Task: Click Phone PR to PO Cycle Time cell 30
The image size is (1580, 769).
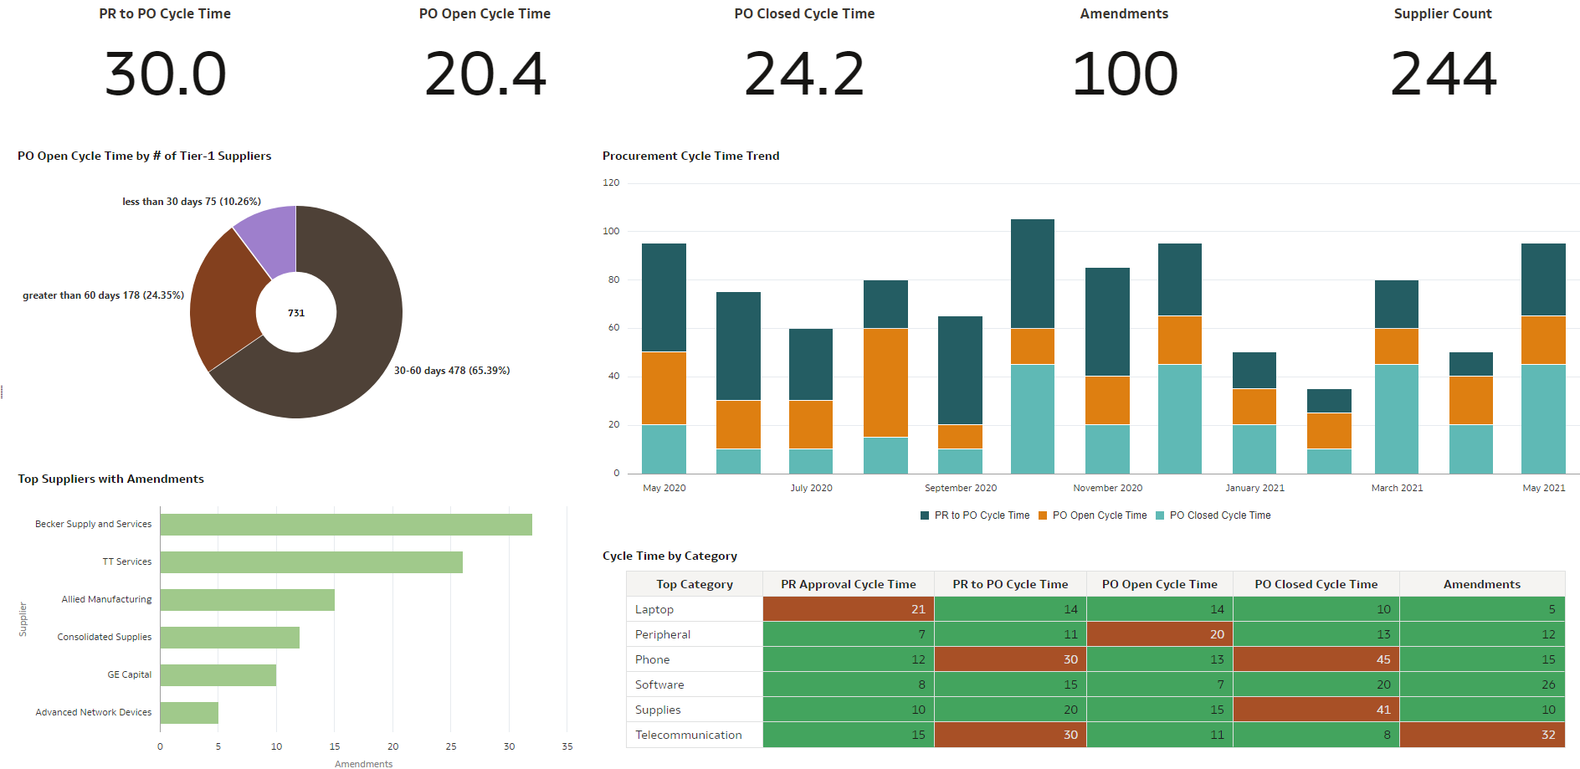Action: coord(1010,659)
